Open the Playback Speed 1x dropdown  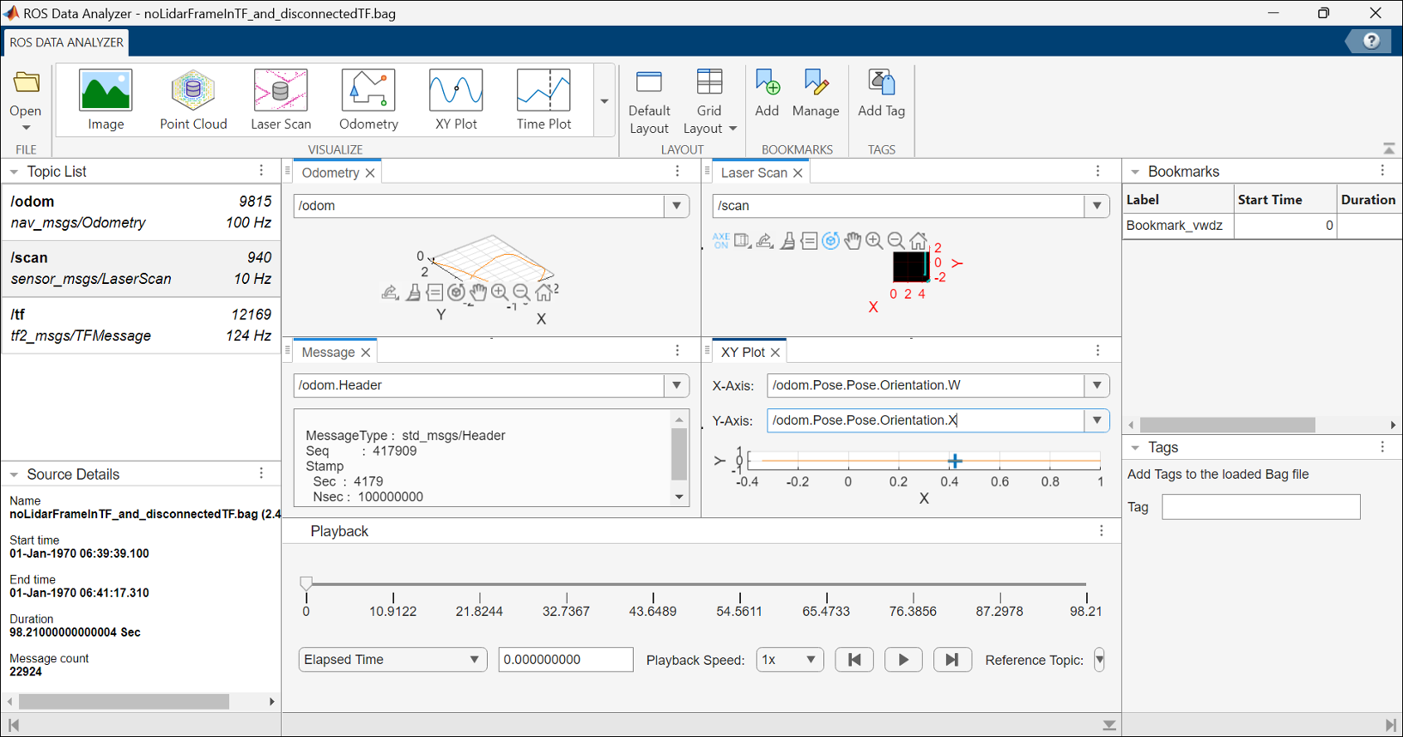pos(789,660)
